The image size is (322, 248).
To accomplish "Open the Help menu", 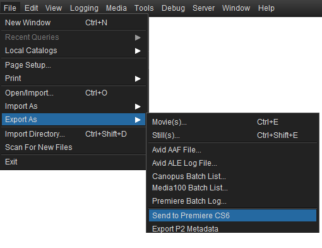I will [266, 8].
